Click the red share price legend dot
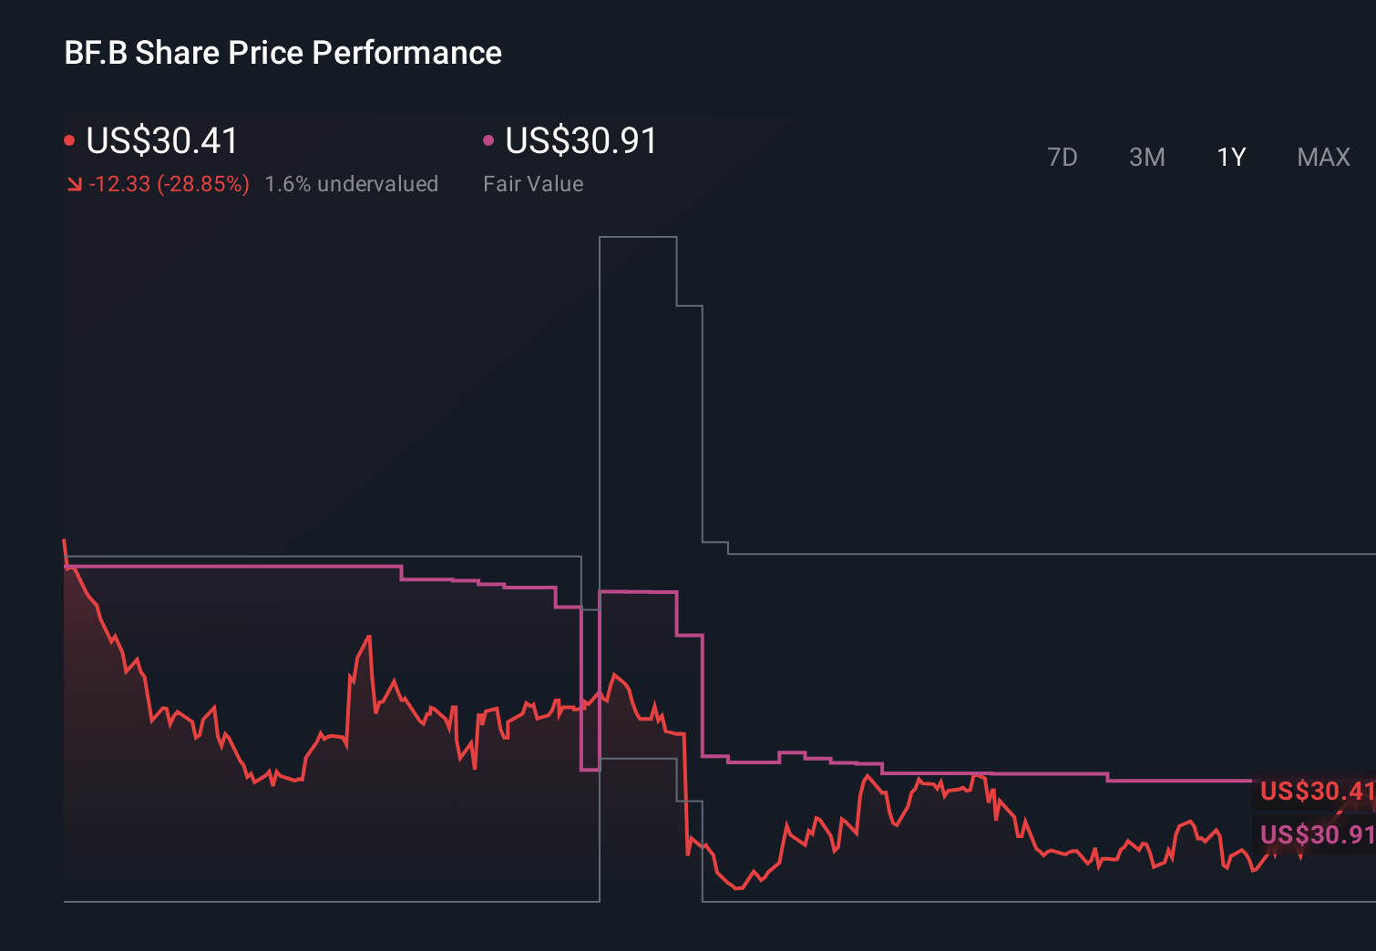Screen dimensions: 1376x951 coord(69,139)
